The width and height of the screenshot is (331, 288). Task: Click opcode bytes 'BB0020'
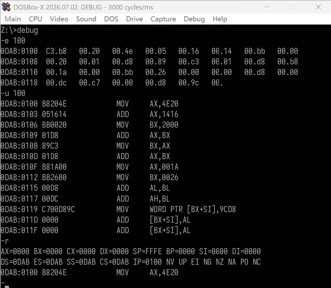pos(54,125)
